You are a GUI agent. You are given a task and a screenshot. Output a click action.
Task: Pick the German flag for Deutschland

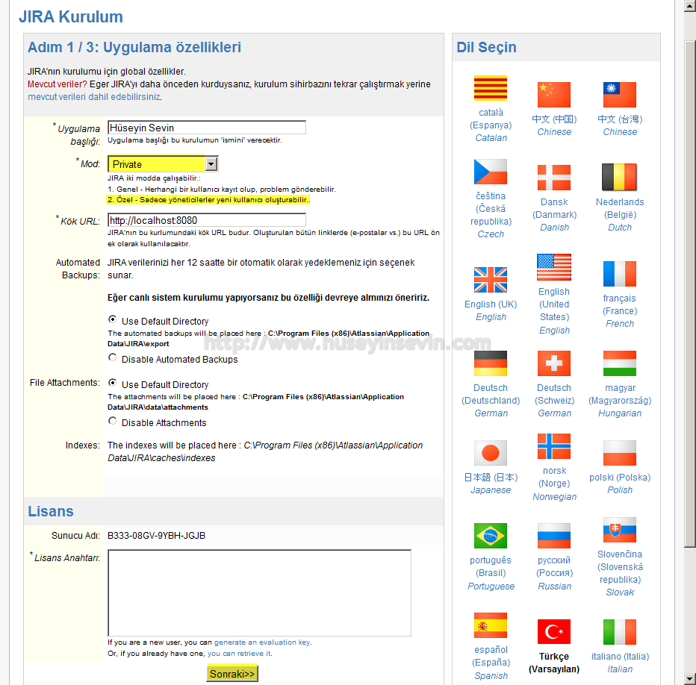coord(491,363)
